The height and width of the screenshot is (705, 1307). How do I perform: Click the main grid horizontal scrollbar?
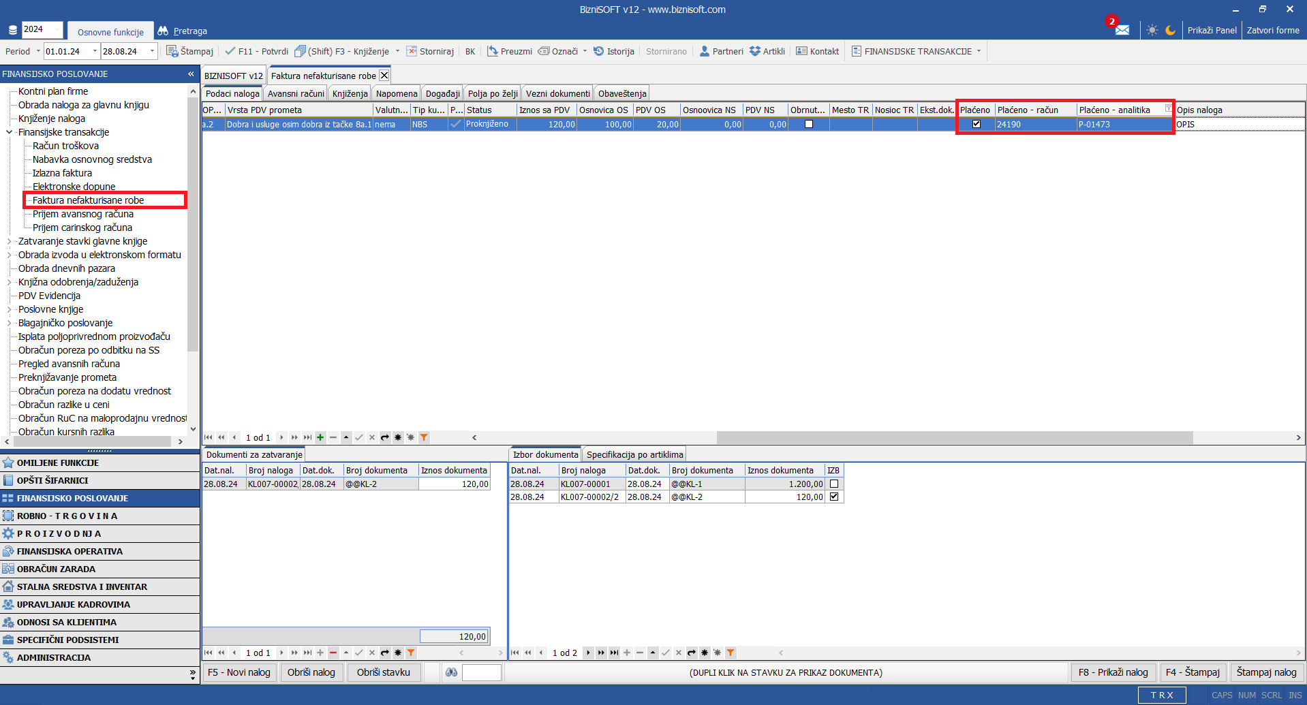[954, 437]
